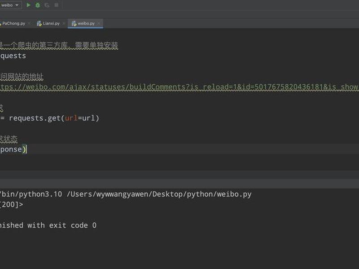Click the Python file icon on weibo.py tab
Image resolution: width=359 pixels, height=269 pixels.
coord(74,23)
